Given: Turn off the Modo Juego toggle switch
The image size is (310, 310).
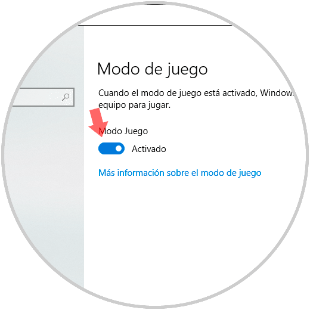Looking at the screenshot, I should (x=111, y=148).
